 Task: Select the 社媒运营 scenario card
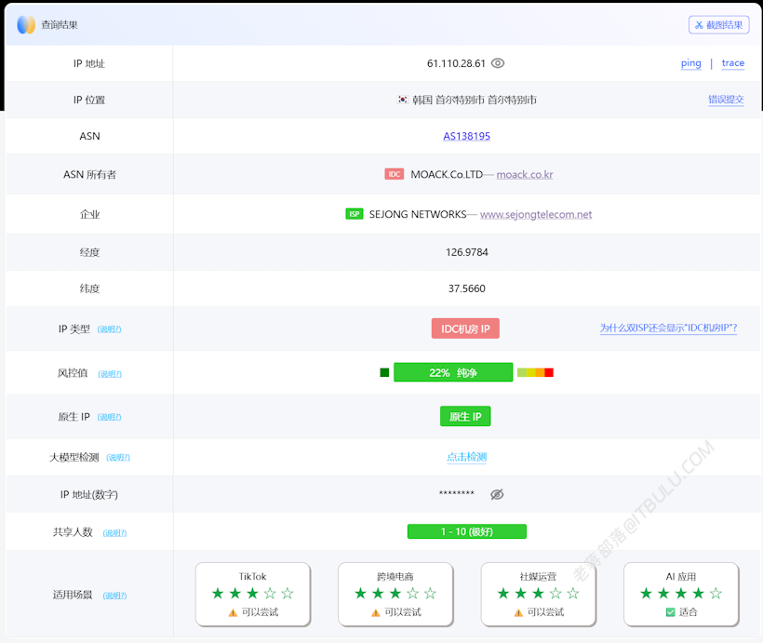pos(538,595)
